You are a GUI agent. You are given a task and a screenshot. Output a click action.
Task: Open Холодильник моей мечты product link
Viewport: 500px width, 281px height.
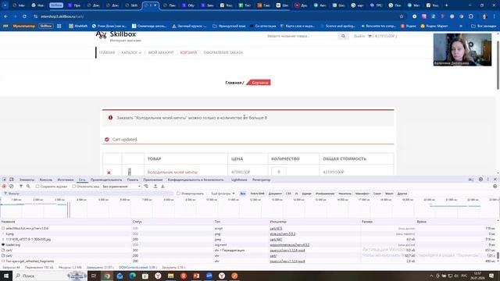(x=173, y=173)
